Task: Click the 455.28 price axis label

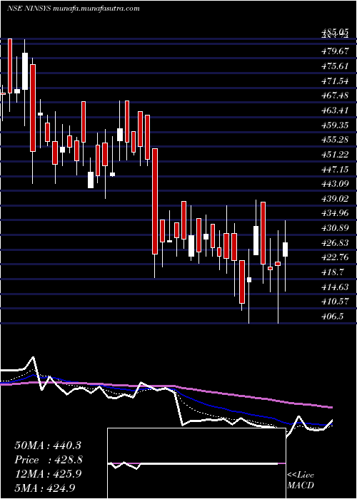Action: [334, 140]
